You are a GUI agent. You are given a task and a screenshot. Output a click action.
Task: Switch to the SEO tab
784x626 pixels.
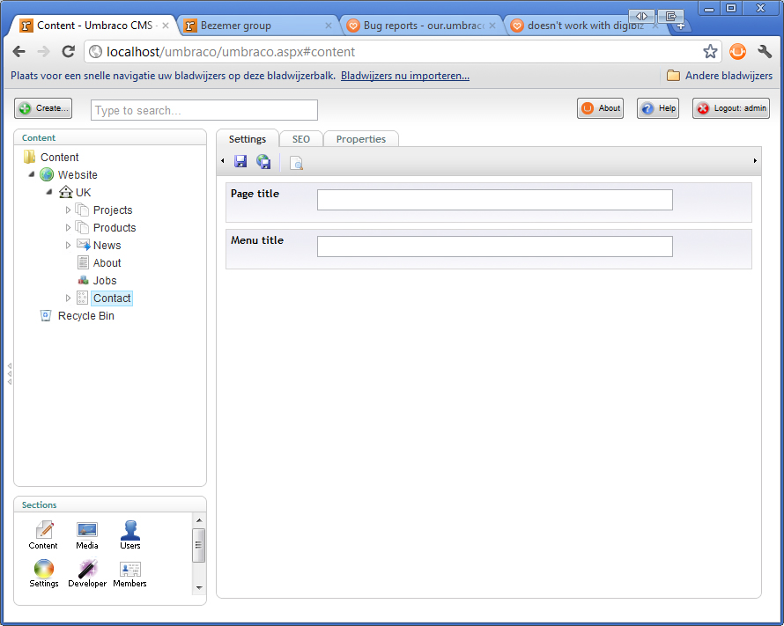click(x=301, y=139)
